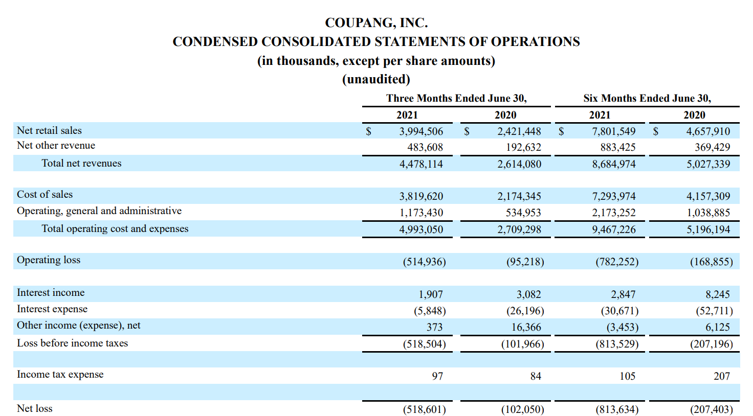The height and width of the screenshot is (416, 753).
Task: Click net retail sales value 7,801,549
Action: pos(614,131)
